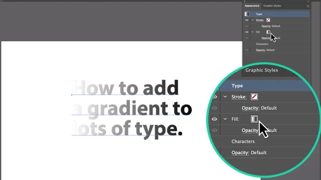Click the underlined Stroke label in the small panel
321x180 pixels.
[x=260, y=20]
